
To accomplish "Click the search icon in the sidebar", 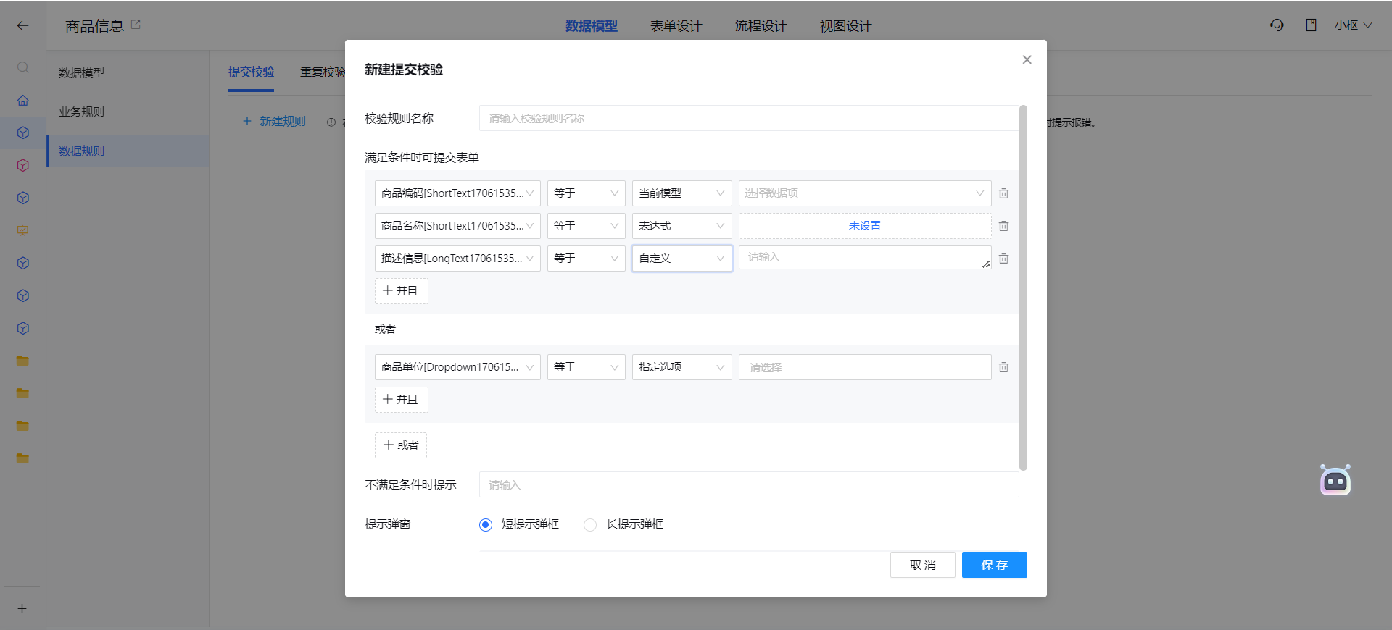I will pos(22,67).
